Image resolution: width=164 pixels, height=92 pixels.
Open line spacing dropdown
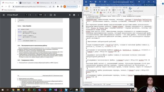(123, 10)
